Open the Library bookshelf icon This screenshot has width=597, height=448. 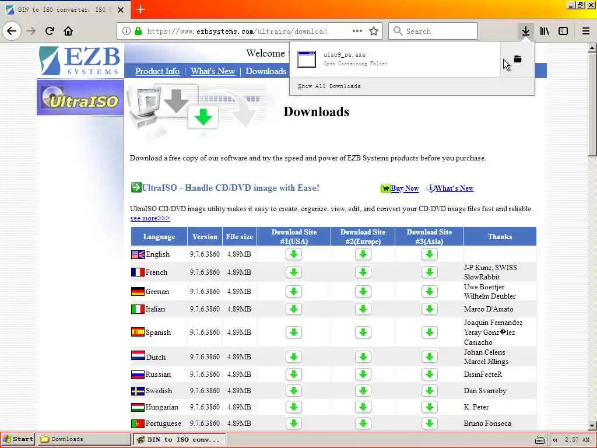(x=545, y=32)
